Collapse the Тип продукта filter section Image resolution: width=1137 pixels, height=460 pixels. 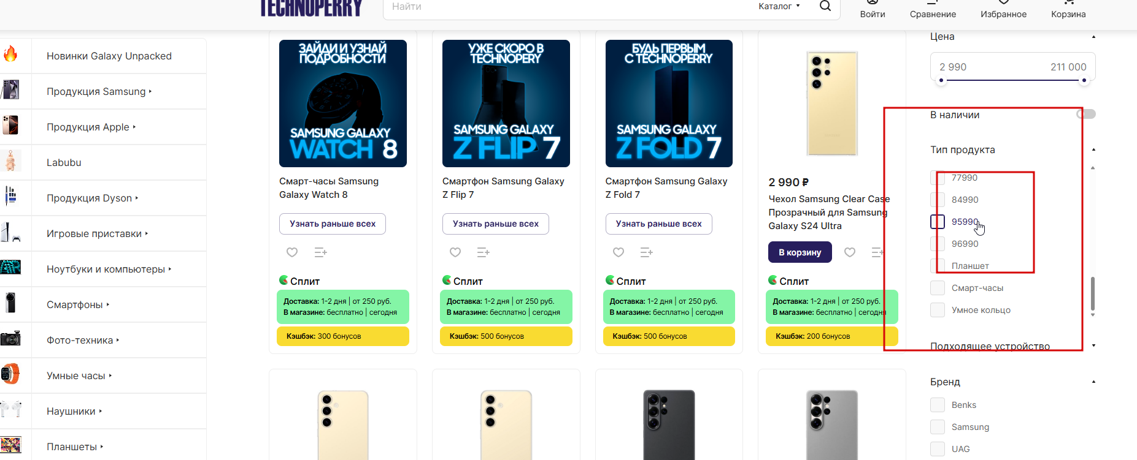pyautogui.click(x=1093, y=150)
